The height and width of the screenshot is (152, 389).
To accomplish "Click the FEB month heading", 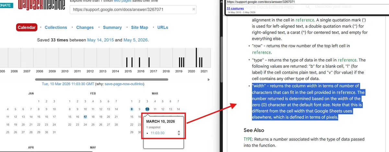I will [x=93, y=93].
